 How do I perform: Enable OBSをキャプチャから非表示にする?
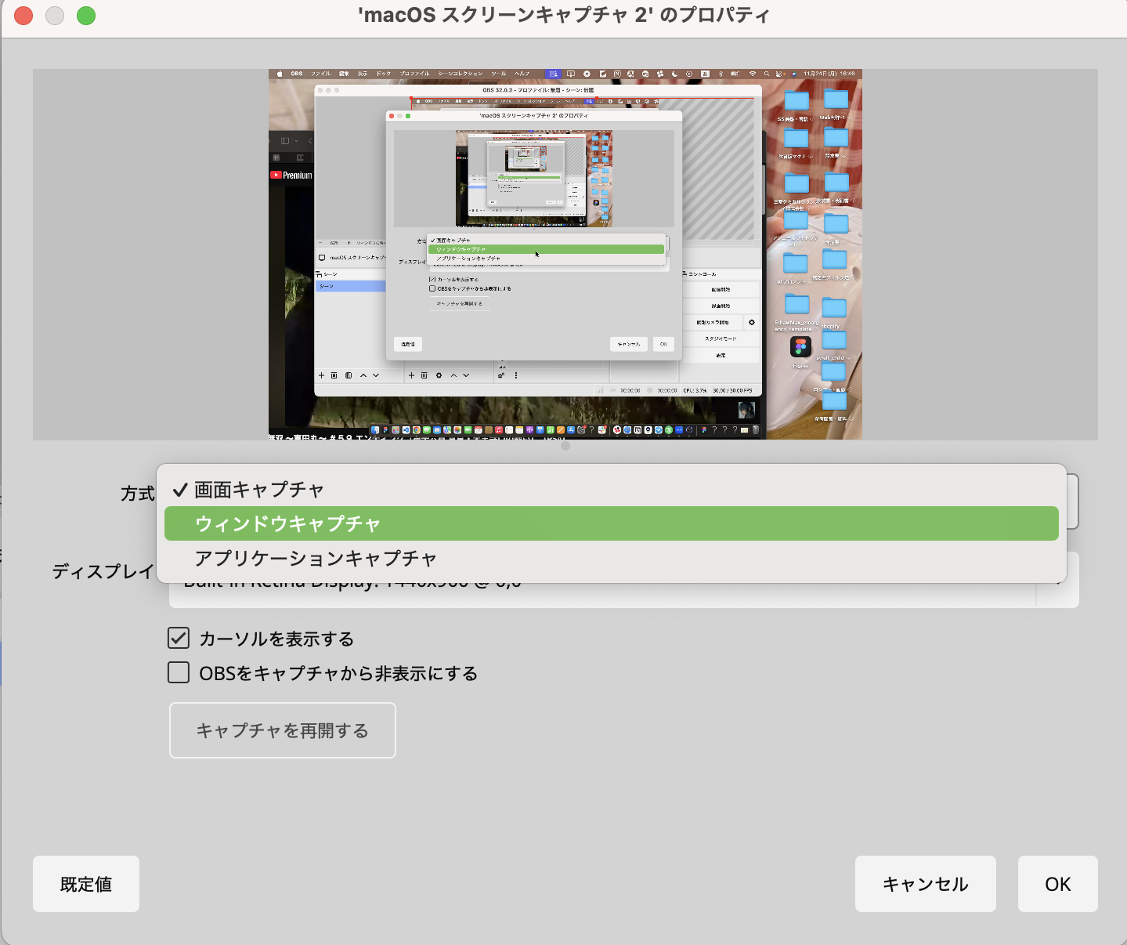point(178,672)
